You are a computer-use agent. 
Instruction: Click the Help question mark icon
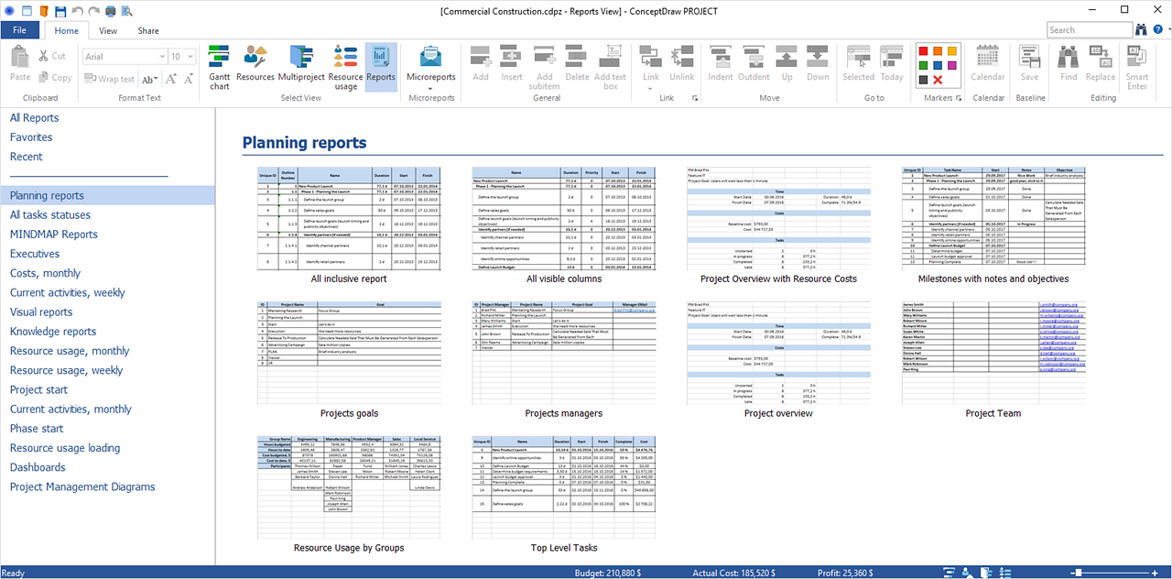pyautogui.click(x=1157, y=29)
